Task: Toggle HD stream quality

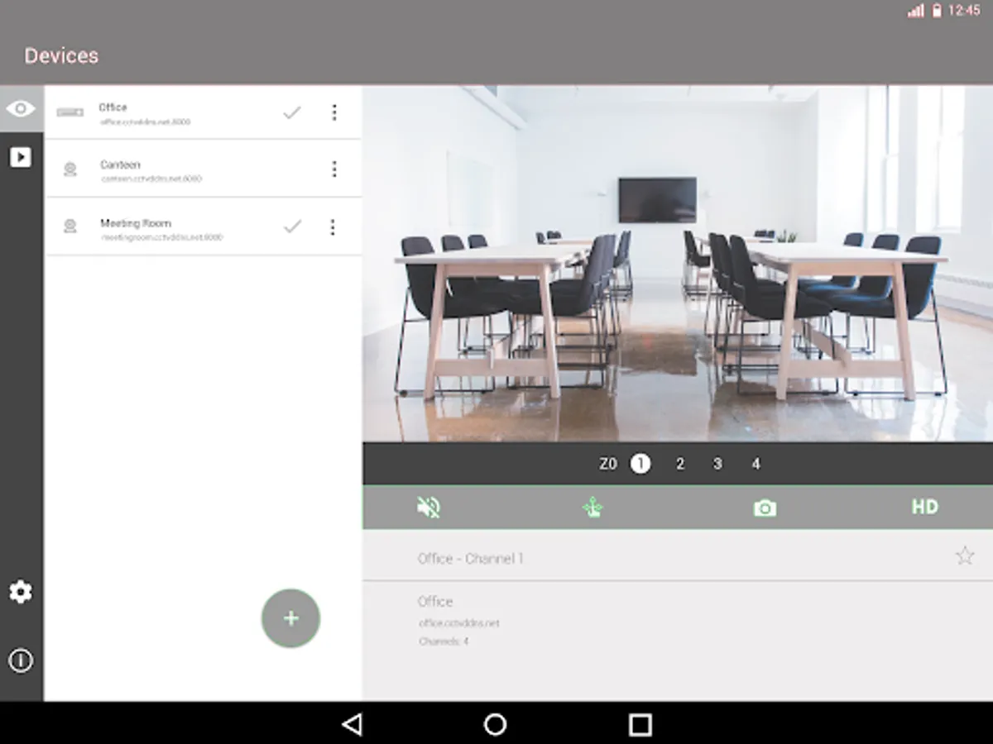Action: tap(924, 507)
